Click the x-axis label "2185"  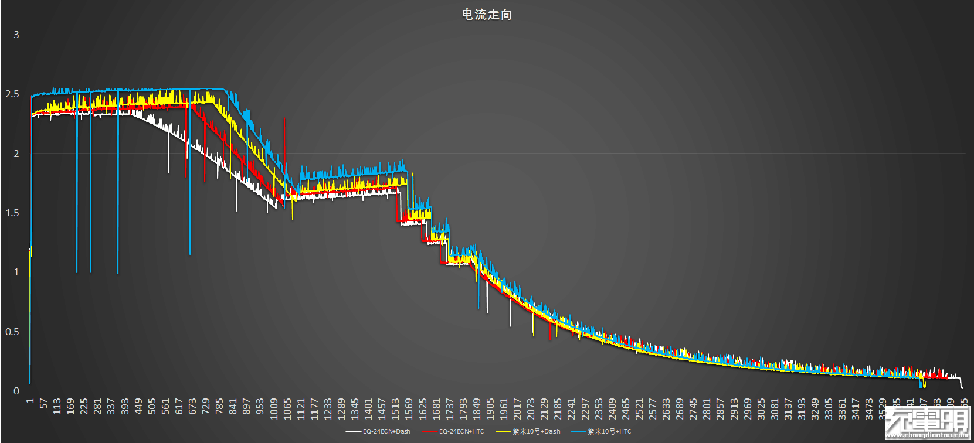(x=558, y=408)
